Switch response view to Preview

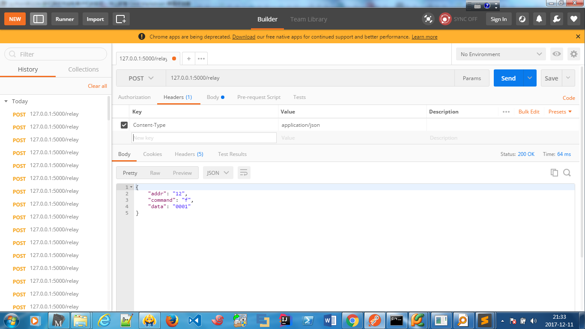tap(182, 173)
